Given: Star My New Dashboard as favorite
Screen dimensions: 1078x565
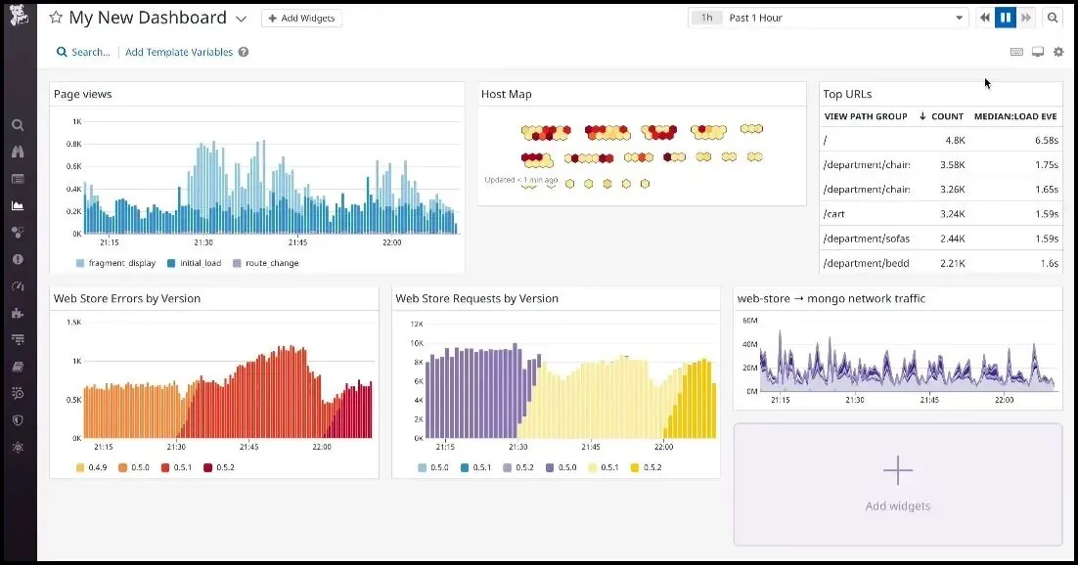Looking at the screenshot, I should (x=56, y=18).
